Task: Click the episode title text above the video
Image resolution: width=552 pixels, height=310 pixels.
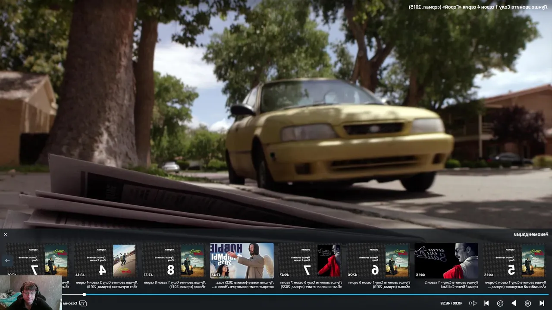Action: [x=478, y=7]
